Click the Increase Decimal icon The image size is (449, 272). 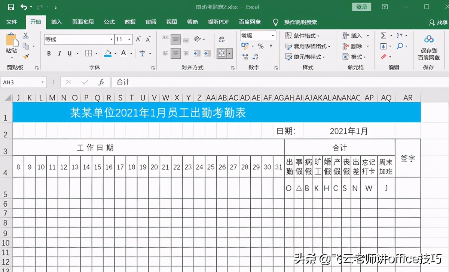pos(245,57)
